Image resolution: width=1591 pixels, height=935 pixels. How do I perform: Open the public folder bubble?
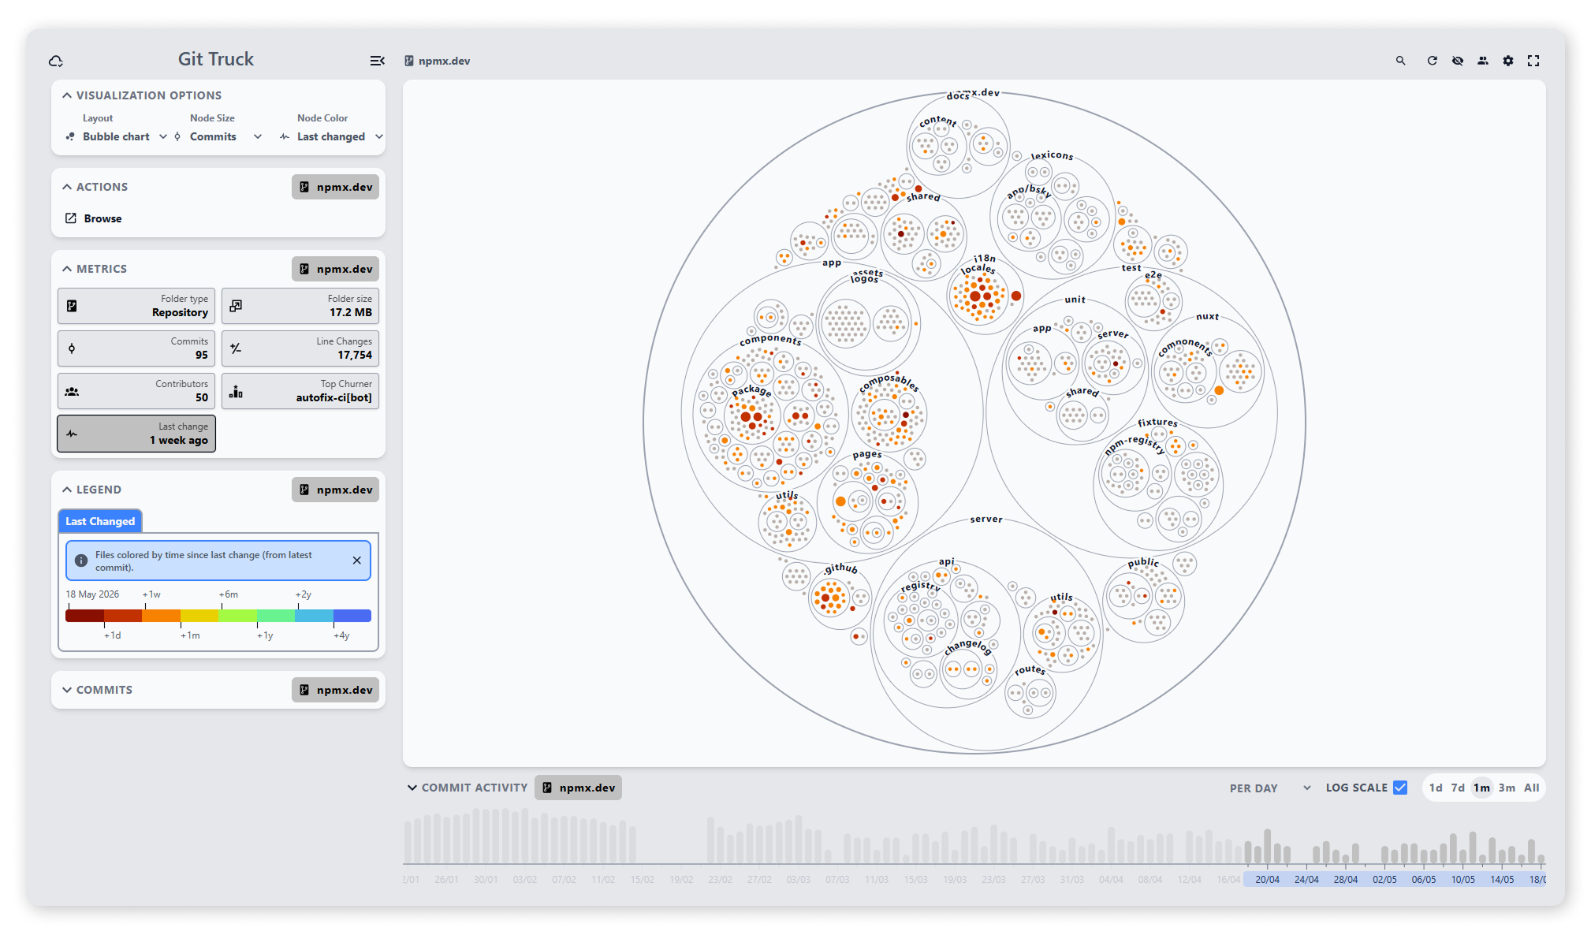point(1143,599)
